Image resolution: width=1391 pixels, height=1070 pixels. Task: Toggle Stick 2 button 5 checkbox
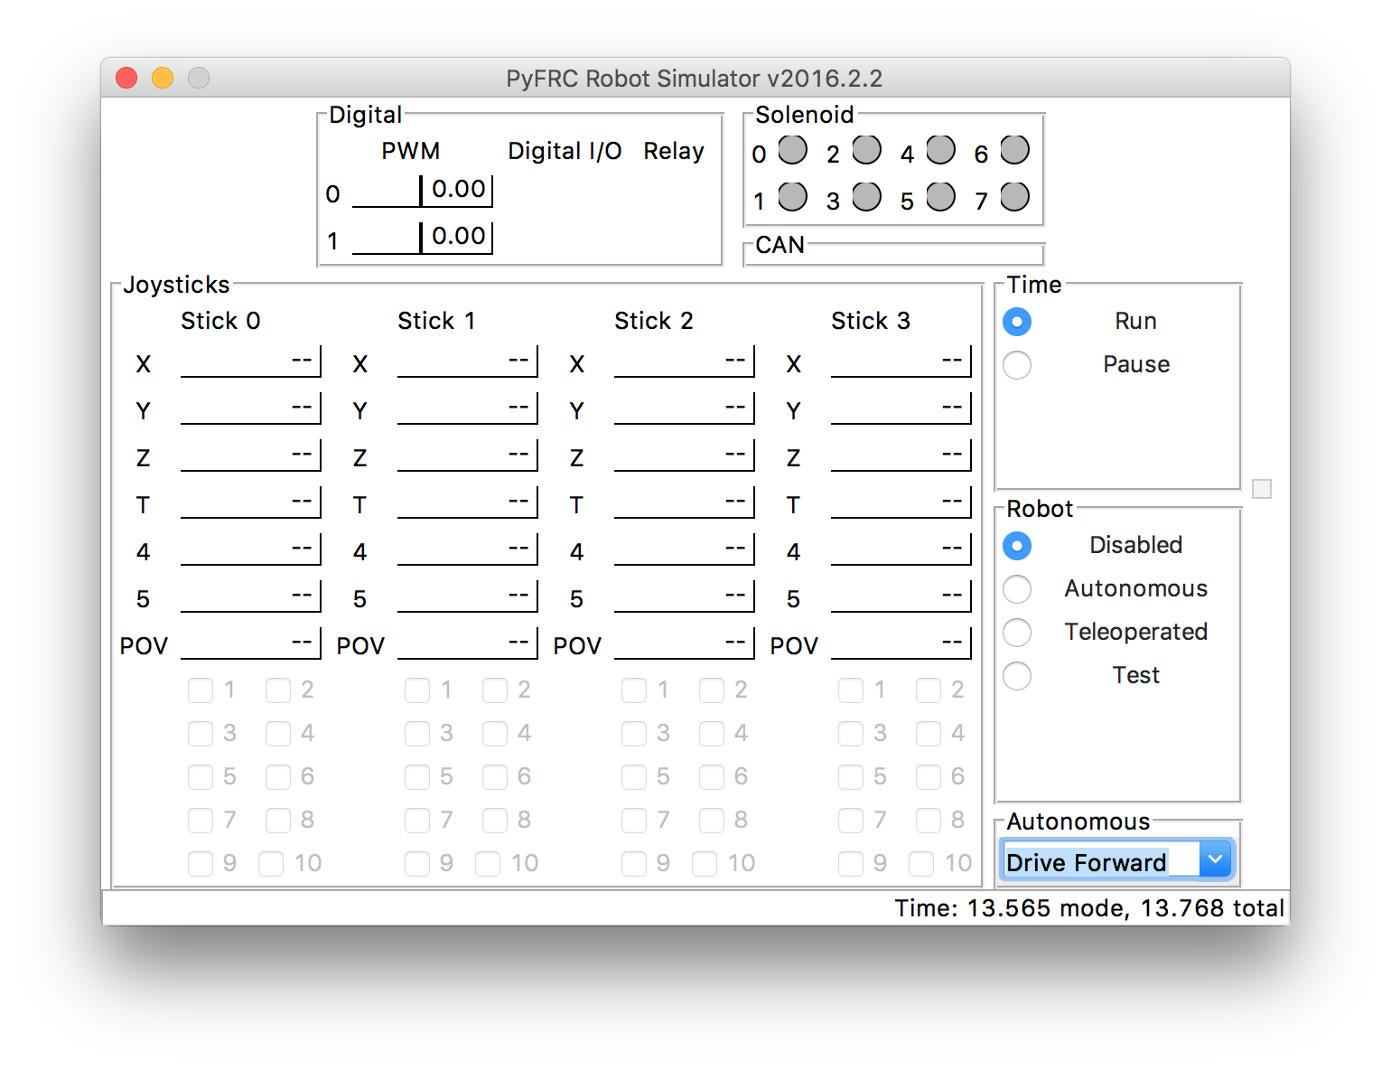(x=634, y=777)
